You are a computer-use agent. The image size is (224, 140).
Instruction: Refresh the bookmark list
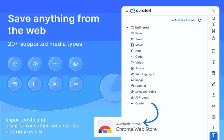tap(200, 20)
